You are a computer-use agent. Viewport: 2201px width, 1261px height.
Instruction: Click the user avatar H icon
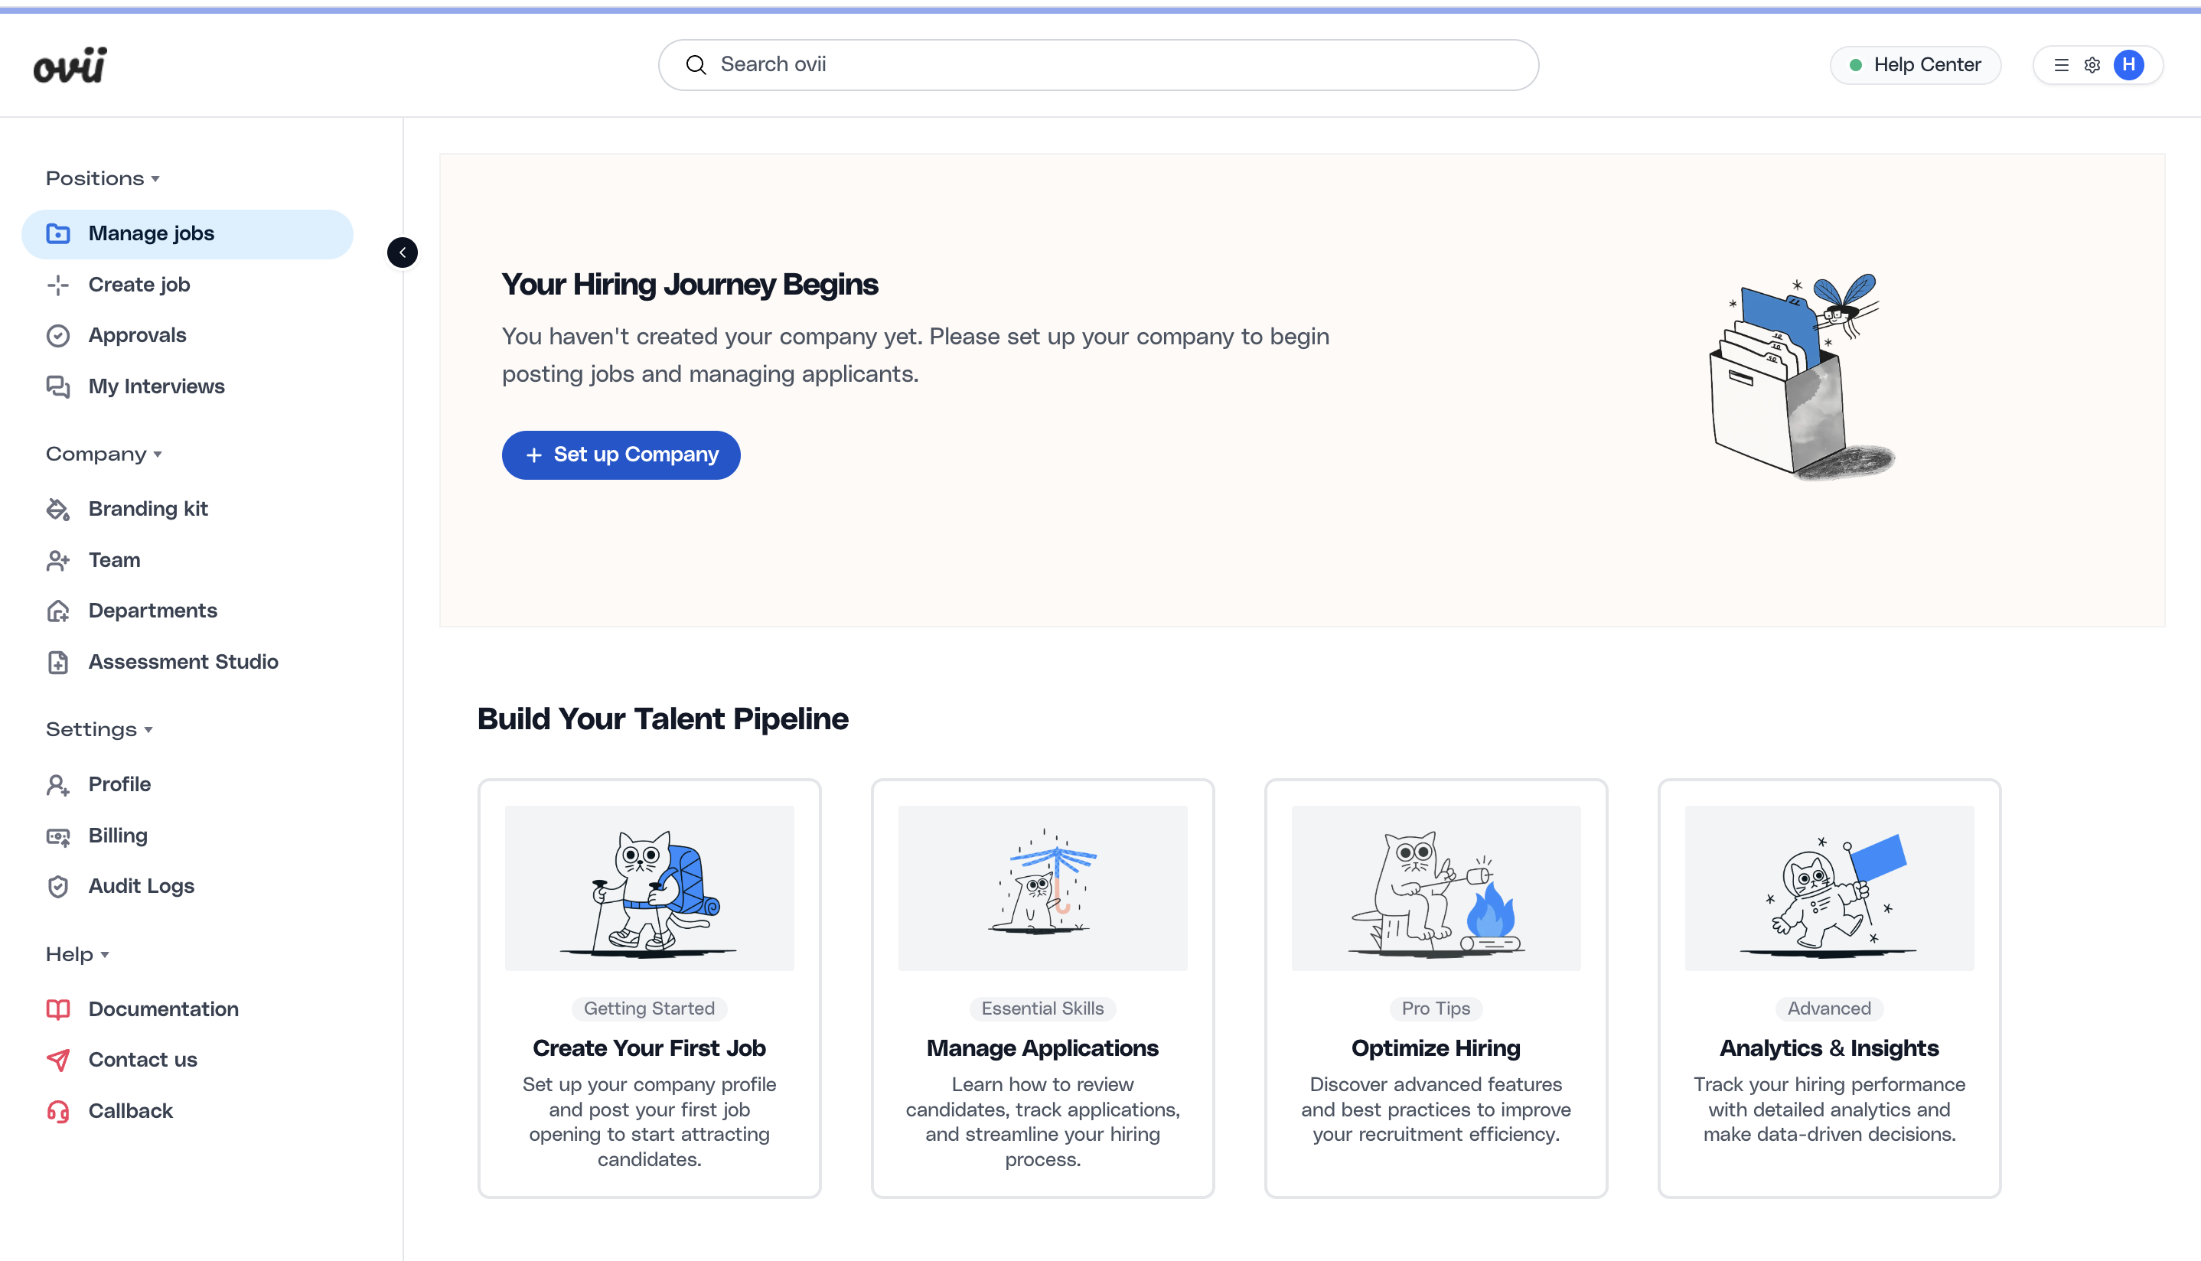click(x=2128, y=65)
